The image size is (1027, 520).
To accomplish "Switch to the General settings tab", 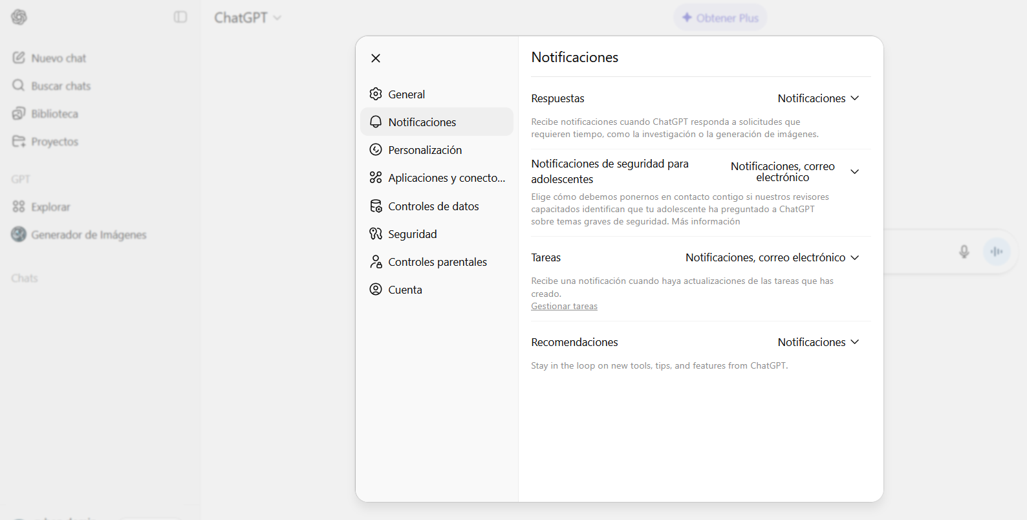I will [x=406, y=94].
